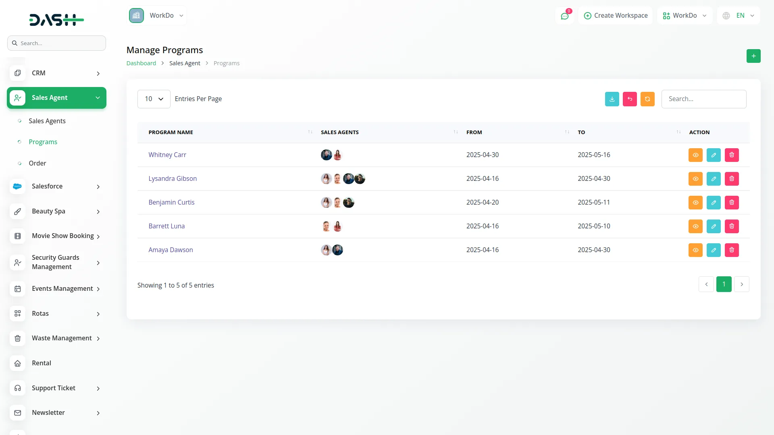The image size is (774, 435).
Task: Click the pink undo reset icon
Action: [x=629, y=99]
